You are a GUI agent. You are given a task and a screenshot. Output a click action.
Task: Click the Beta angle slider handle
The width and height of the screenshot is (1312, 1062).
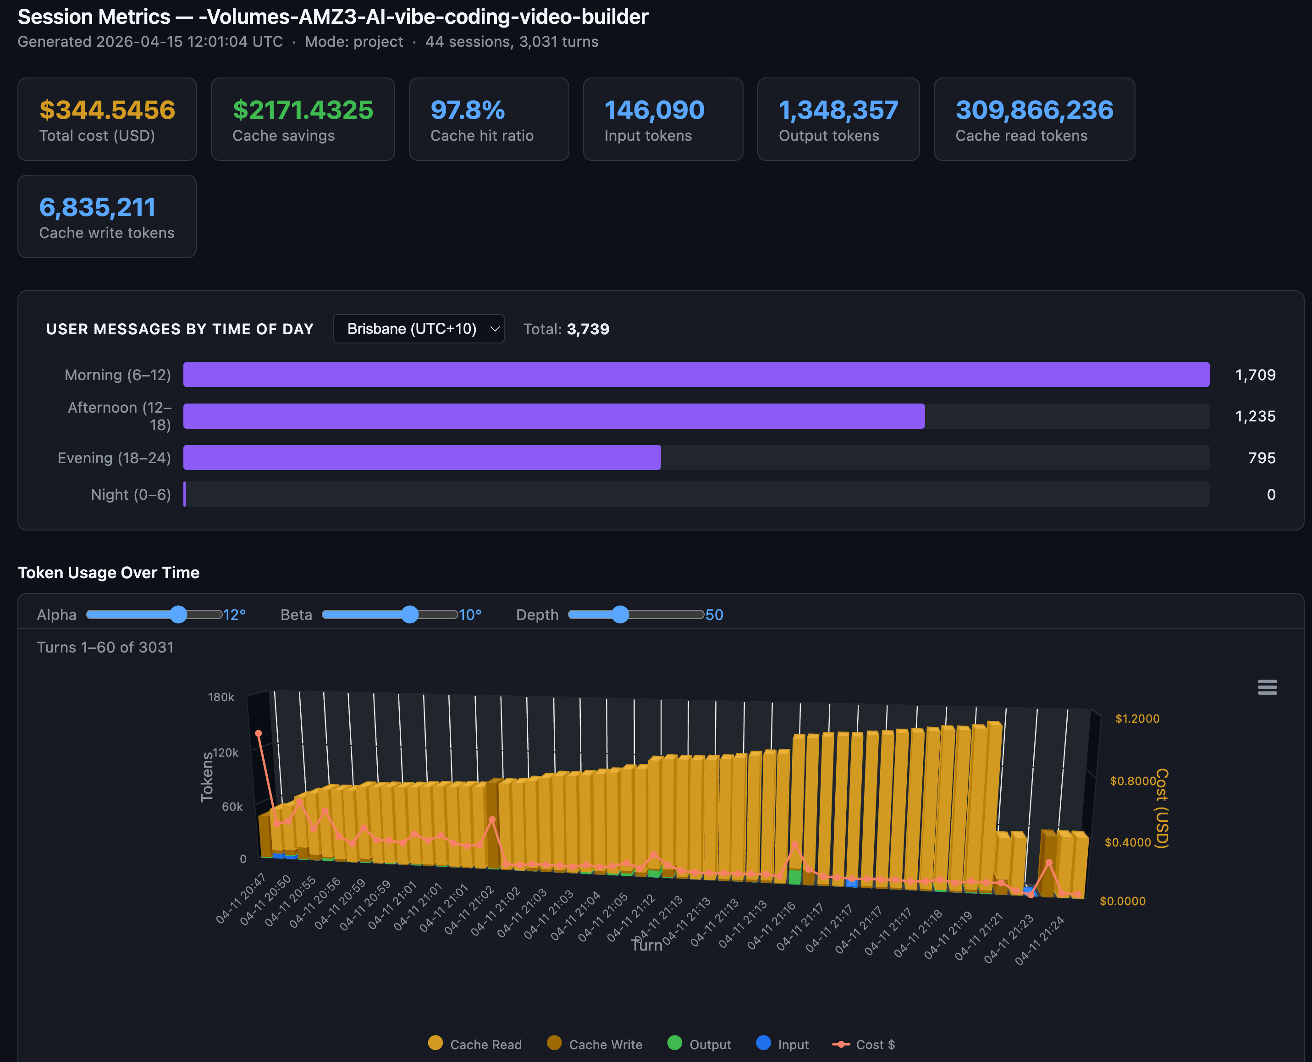tap(410, 614)
